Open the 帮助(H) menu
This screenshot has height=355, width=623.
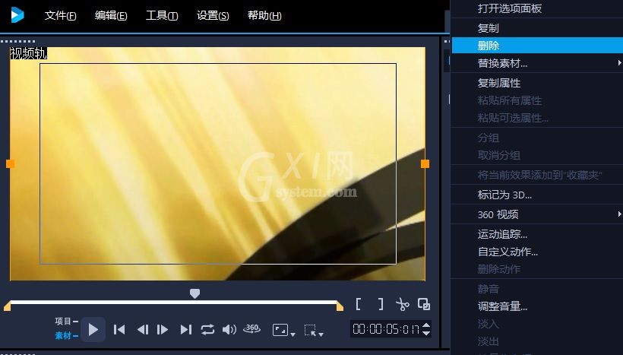(264, 15)
